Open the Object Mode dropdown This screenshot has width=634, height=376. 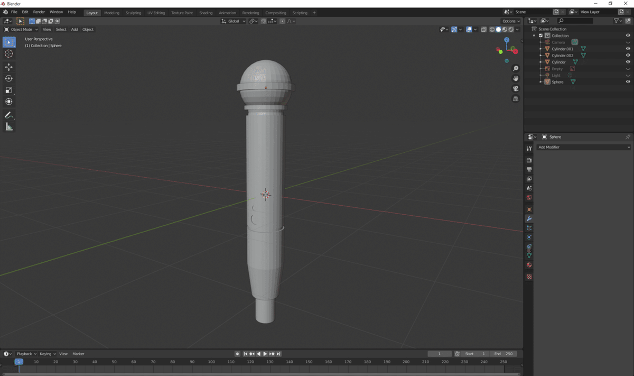point(21,30)
